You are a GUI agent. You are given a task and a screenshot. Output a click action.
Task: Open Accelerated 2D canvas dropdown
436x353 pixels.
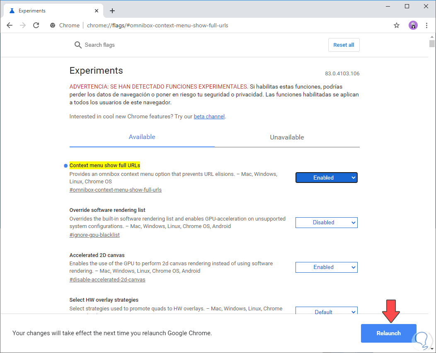(x=327, y=267)
